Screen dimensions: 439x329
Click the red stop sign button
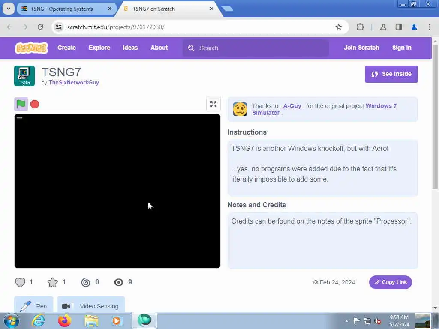coord(35,104)
